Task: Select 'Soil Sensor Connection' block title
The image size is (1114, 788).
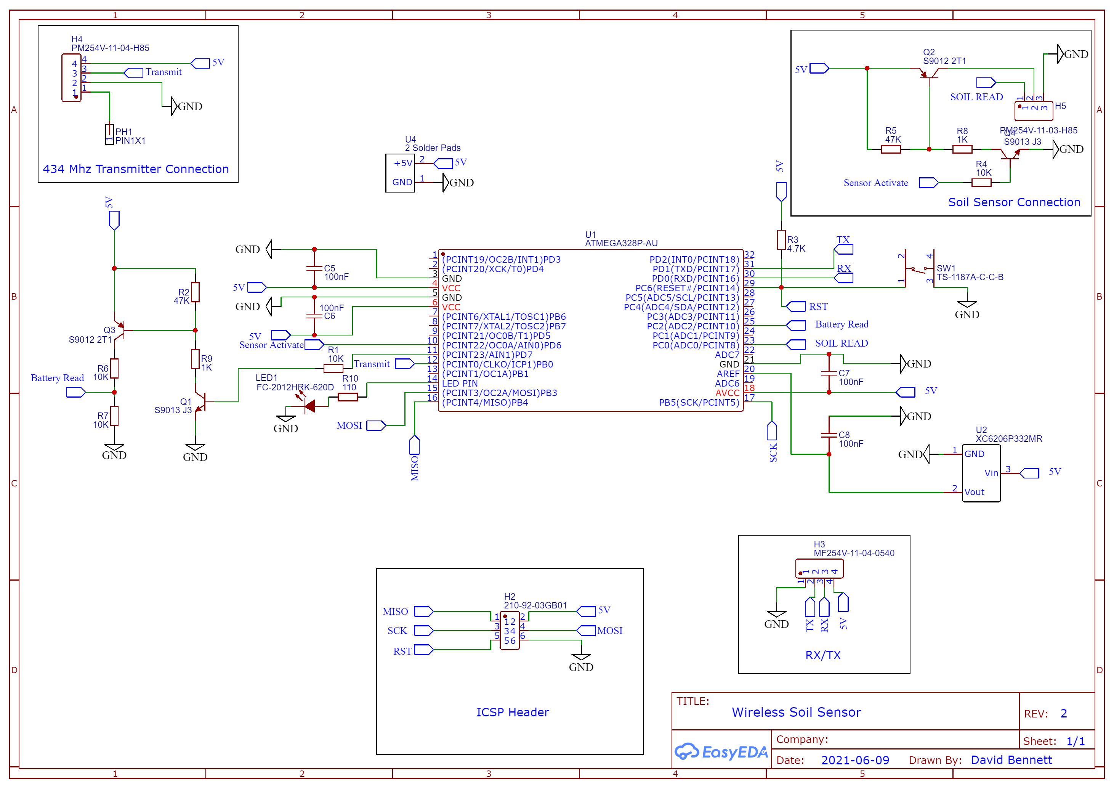Action: tap(1014, 202)
